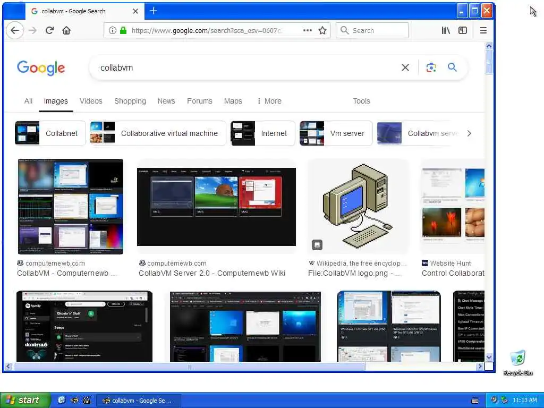Image resolution: width=544 pixels, height=408 pixels.
Task: Show site information icon in URL bar
Action: pos(113,30)
